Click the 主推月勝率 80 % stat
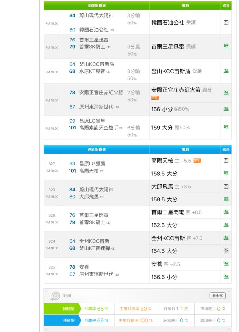This screenshot has height=332, width=239. click(136, 309)
